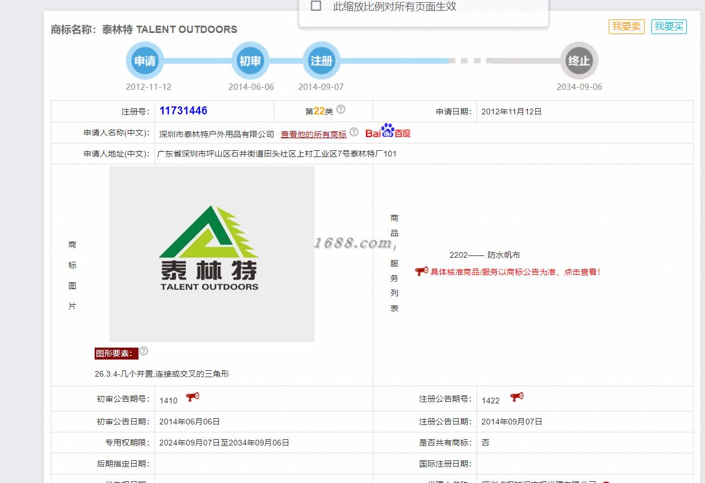Click the 第22类 class text
This screenshot has width=705, height=483.
click(x=319, y=111)
